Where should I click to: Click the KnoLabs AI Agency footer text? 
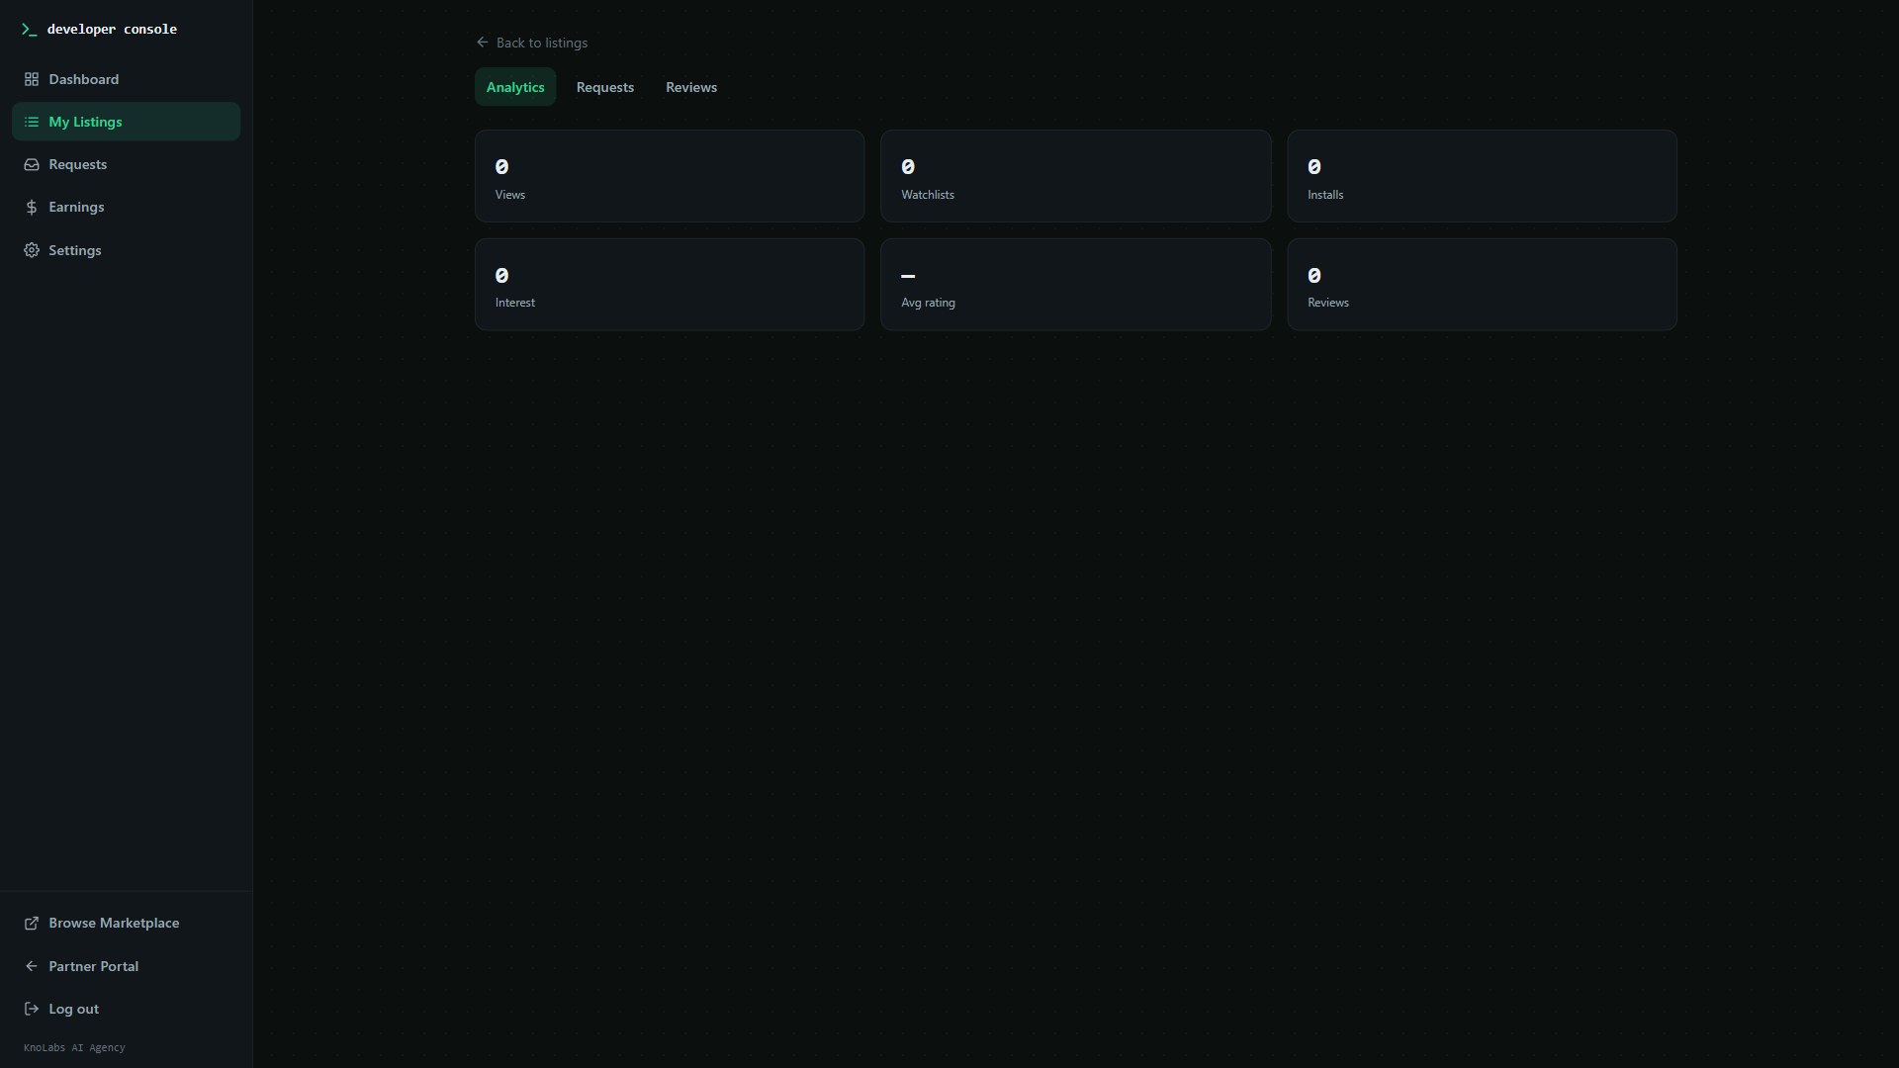pos(74,1047)
